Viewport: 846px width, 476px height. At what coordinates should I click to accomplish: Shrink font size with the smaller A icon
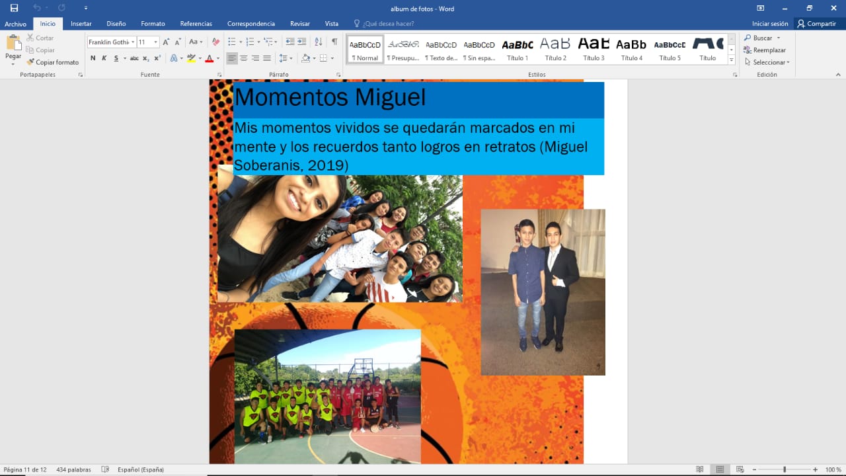[177, 42]
